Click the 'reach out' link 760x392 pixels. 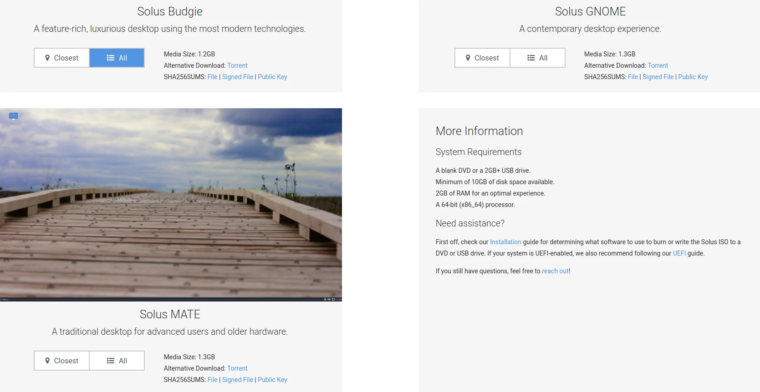(x=555, y=271)
